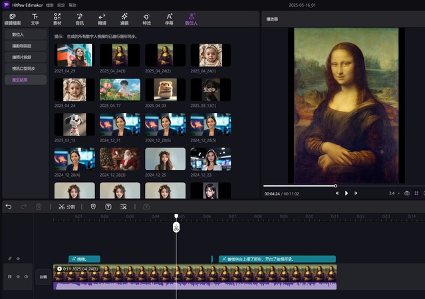Click the scissors icon on the playhead
The height and width of the screenshot is (299, 425).
pyautogui.click(x=176, y=228)
